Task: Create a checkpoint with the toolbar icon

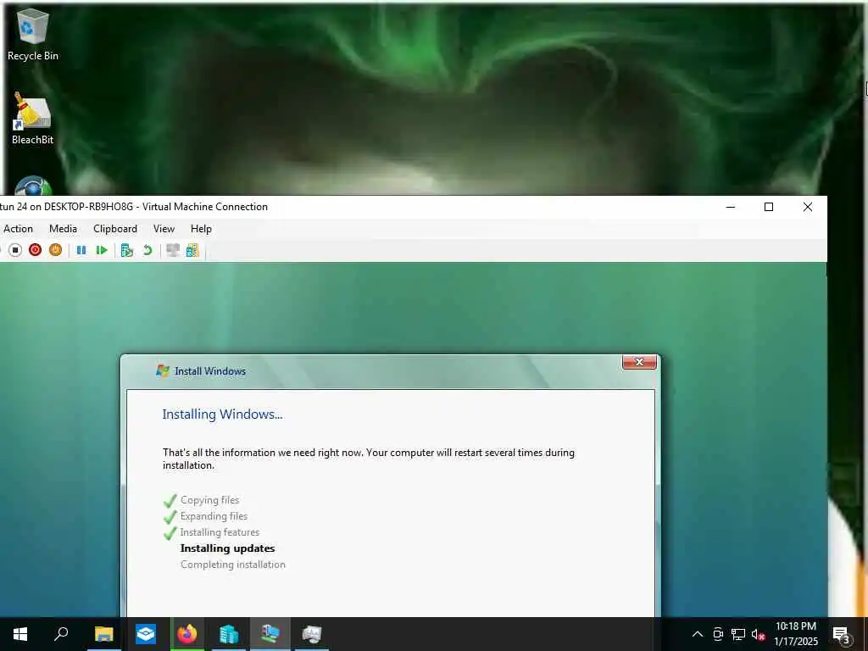Action: click(127, 250)
